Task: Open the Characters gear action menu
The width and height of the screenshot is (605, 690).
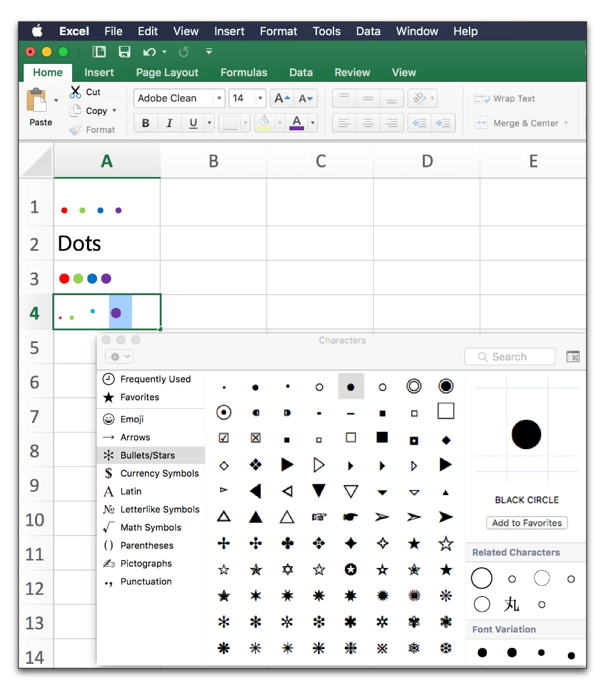Action: (x=119, y=356)
